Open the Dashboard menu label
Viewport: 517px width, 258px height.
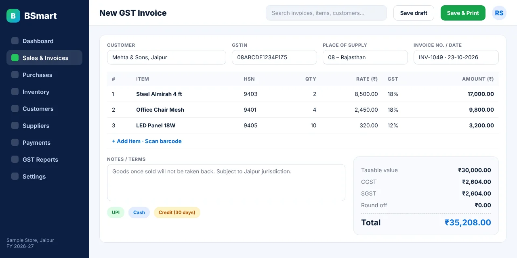[x=38, y=41]
